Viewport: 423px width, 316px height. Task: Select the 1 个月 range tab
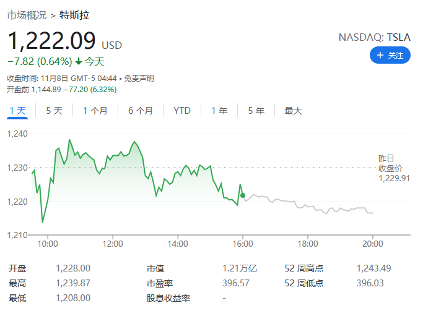tap(95, 111)
